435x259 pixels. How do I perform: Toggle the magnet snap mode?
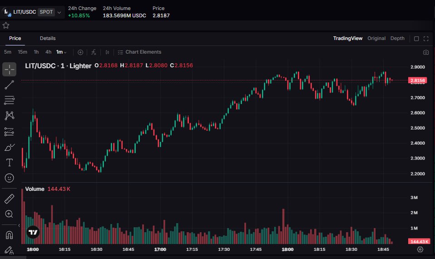[x=9, y=235]
